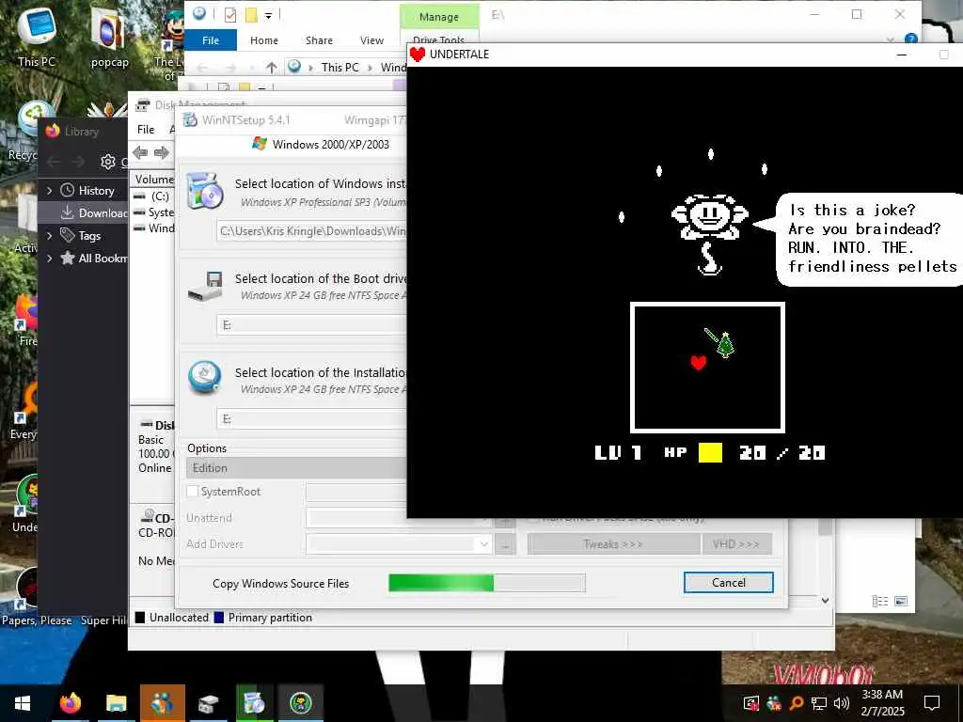Open the Start menu

point(23,703)
